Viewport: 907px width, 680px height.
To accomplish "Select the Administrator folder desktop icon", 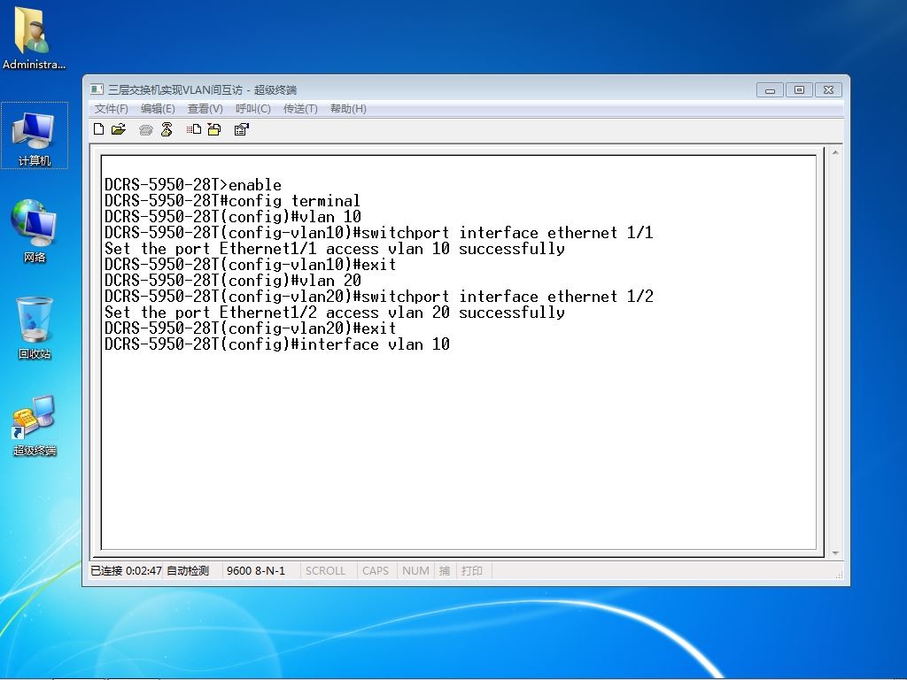I will click(x=34, y=39).
